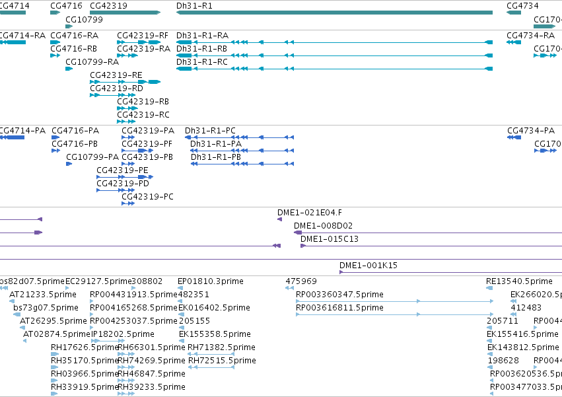Select EST RE13540.5prime label
The width and height of the screenshot is (562, 397).
coord(519,281)
